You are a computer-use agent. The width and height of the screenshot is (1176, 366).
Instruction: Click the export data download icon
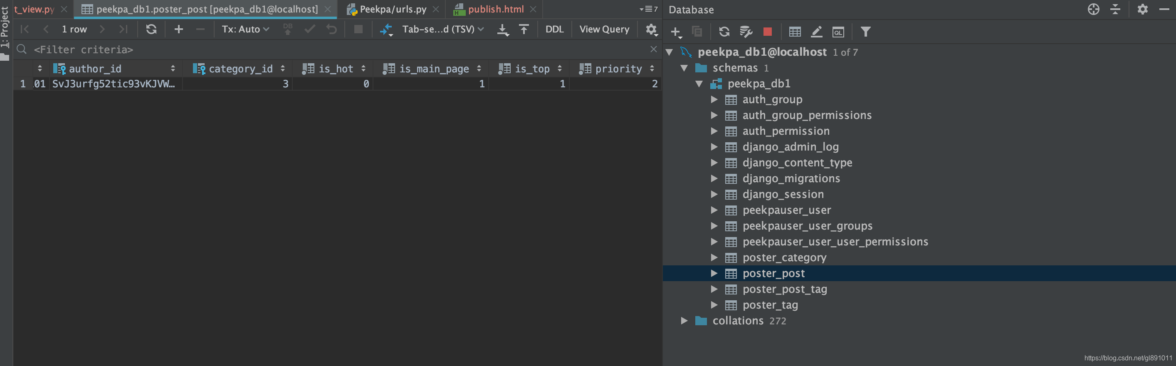pyautogui.click(x=502, y=30)
